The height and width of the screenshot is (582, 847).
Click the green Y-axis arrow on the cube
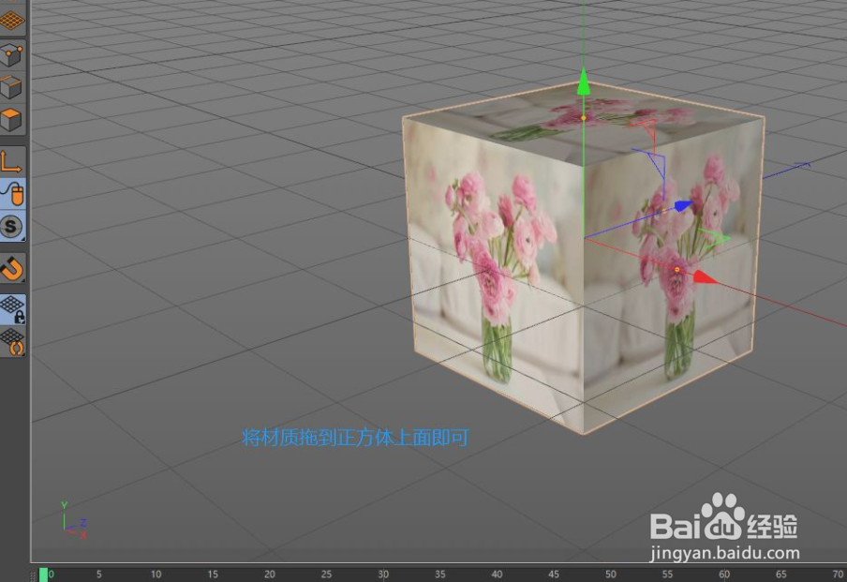point(583,84)
